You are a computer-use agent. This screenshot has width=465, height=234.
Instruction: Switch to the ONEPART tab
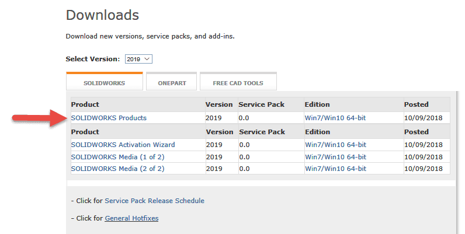click(x=171, y=82)
